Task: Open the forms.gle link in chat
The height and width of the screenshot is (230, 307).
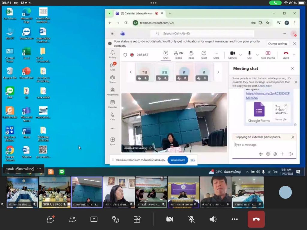Action: tap(268, 96)
